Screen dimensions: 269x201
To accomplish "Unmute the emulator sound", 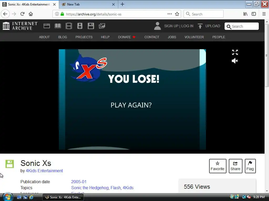I will pos(235,61).
